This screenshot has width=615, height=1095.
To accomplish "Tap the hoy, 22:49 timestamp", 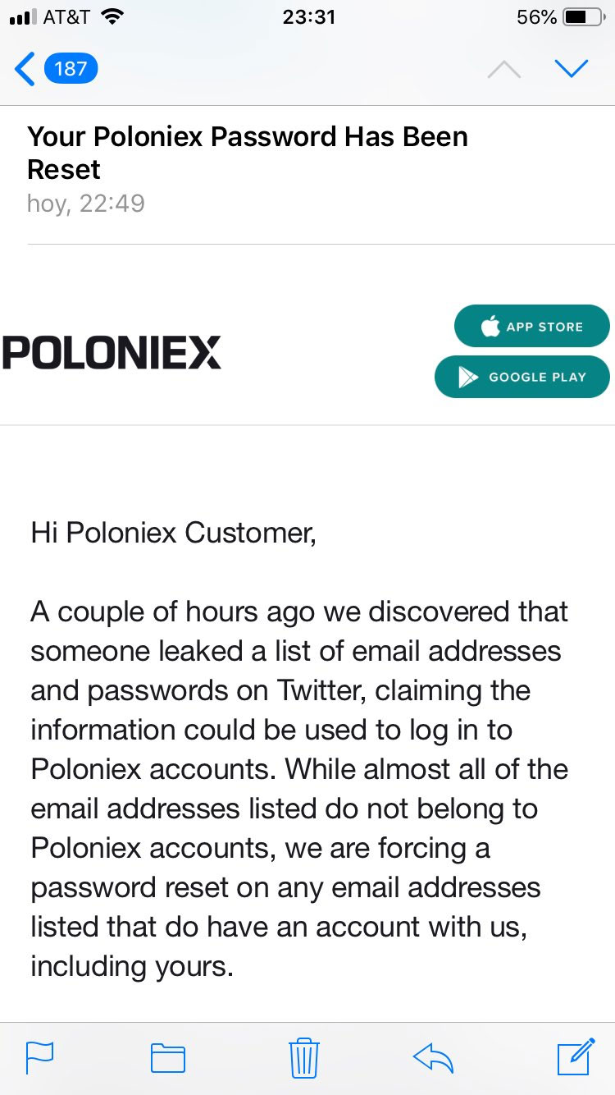I will pyautogui.click(x=86, y=203).
